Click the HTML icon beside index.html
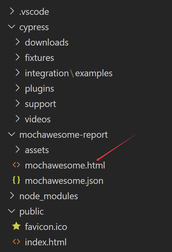 16,242
